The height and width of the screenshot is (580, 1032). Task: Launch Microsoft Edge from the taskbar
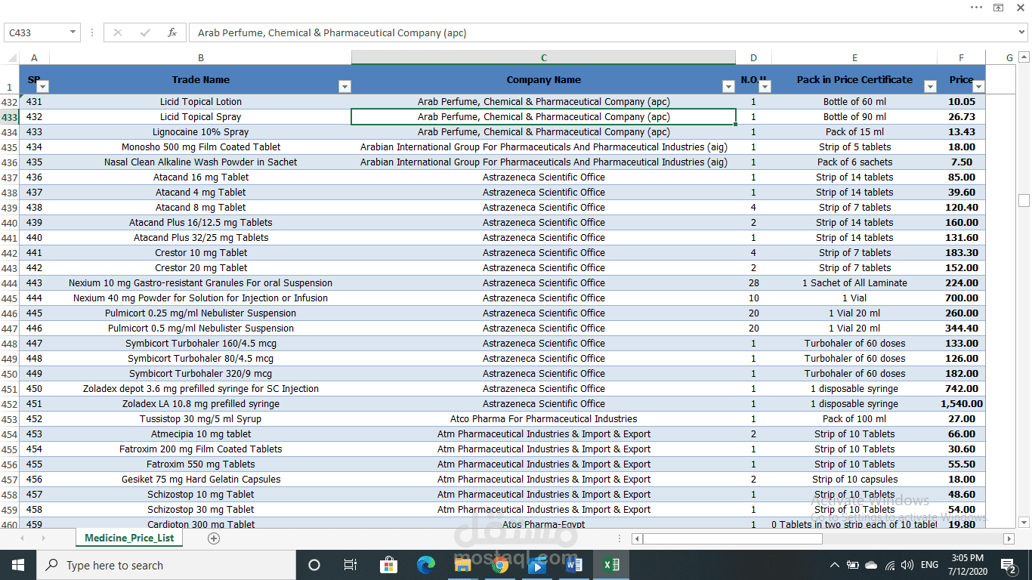click(x=426, y=565)
